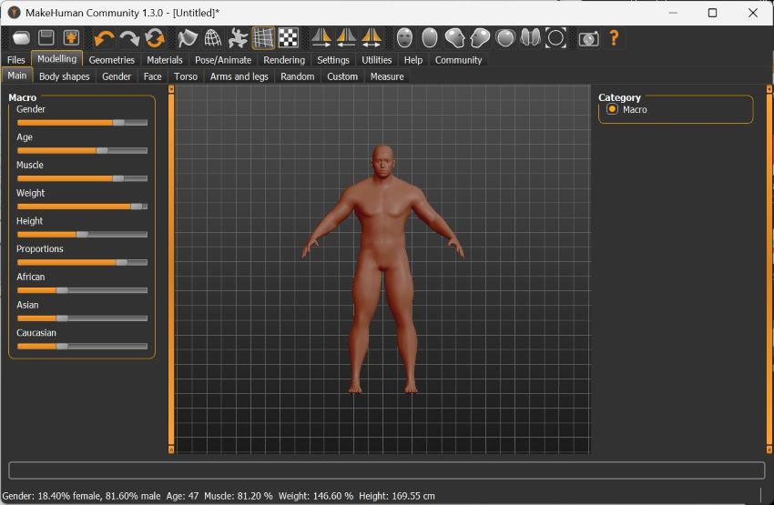
Task: Toggle wireframe mesh display icon
Action: point(212,38)
